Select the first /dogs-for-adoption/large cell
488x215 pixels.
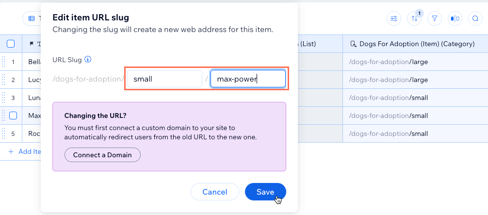point(389,62)
